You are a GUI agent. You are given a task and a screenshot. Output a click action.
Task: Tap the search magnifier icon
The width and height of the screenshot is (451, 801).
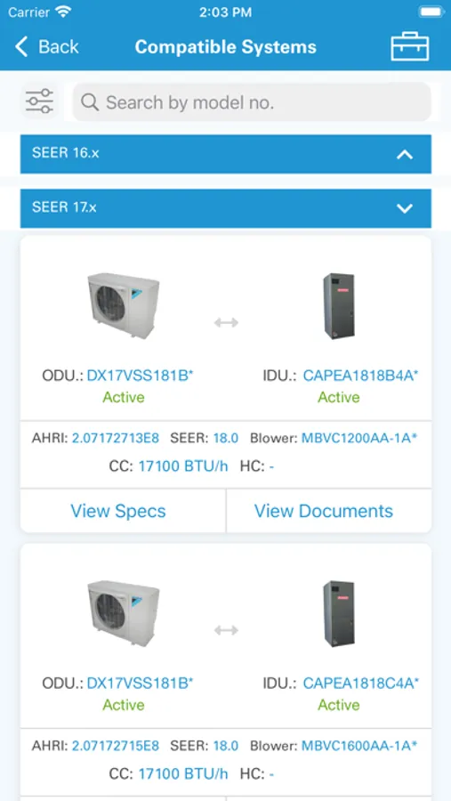pyautogui.click(x=90, y=102)
